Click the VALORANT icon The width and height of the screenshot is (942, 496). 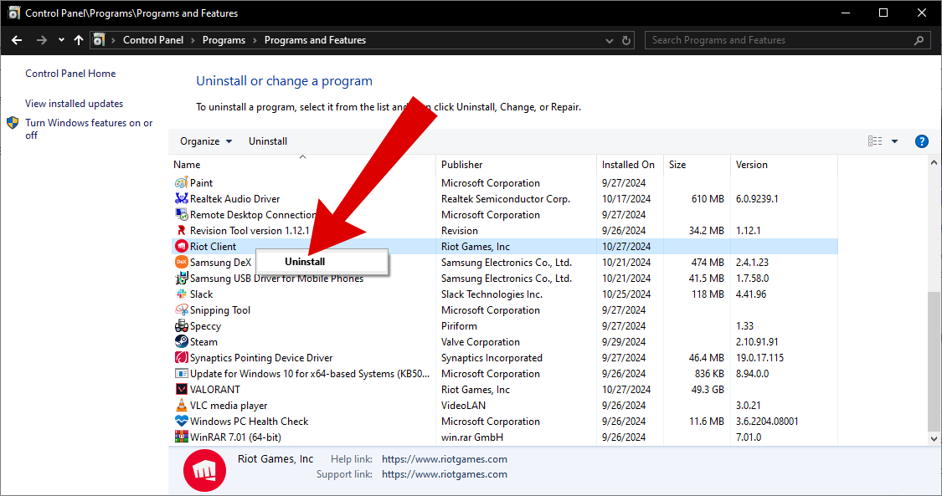pyautogui.click(x=181, y=389)
